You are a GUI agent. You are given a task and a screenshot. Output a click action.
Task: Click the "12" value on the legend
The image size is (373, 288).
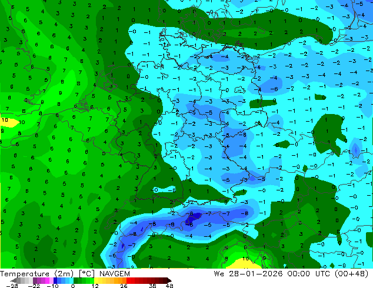tap(95, 286)
